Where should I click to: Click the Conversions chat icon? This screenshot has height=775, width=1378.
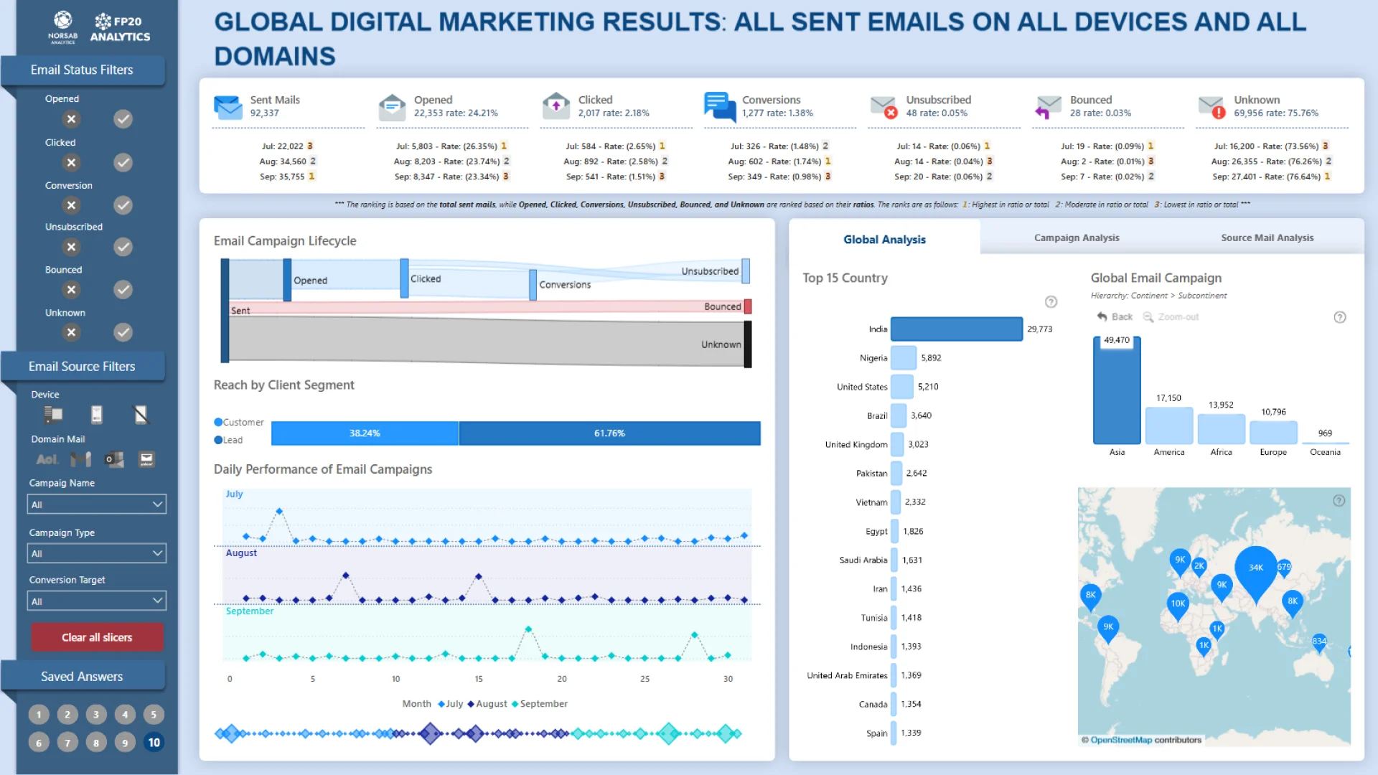(720, 107)
